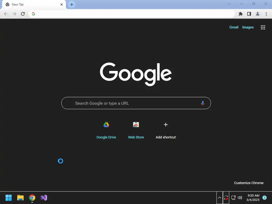Viewport: 272px width, 204px height.
Task: Open the Images link
Action: point(248,27)
